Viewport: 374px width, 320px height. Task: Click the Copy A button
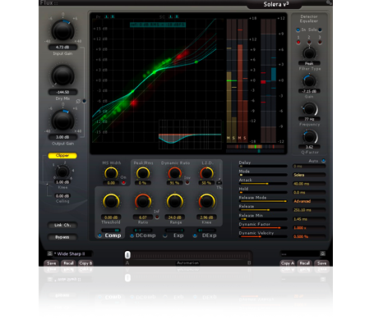(288, 263)
